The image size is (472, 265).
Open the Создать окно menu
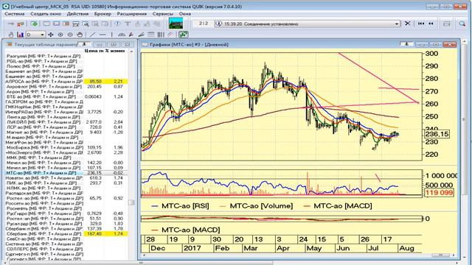(46, 14)
